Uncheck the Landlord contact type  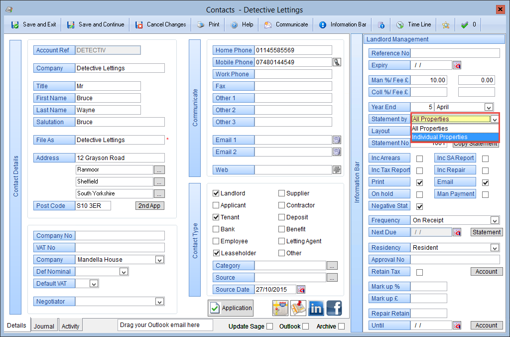(x=216, y=193)
